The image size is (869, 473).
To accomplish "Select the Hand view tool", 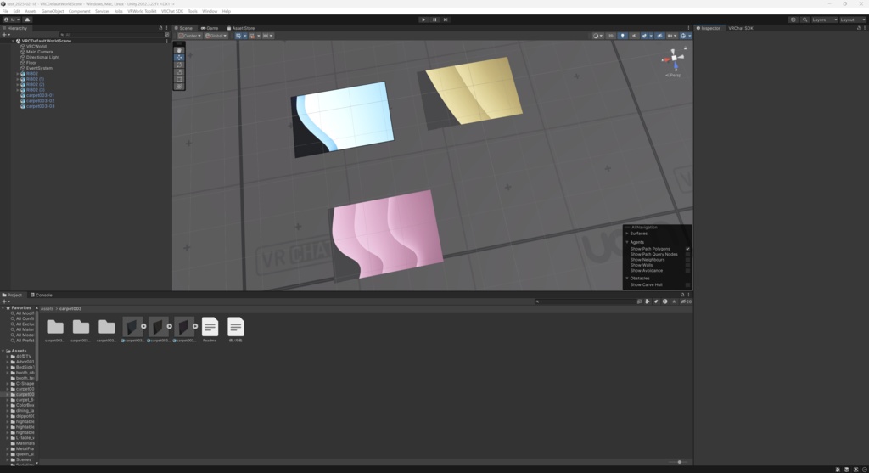I will click(178, 50).
